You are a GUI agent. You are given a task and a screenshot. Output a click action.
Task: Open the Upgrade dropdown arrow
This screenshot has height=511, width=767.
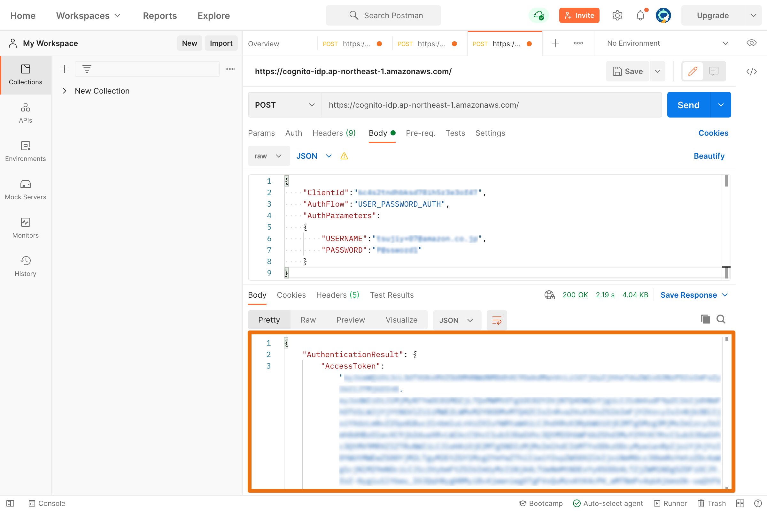click(753, 15)
